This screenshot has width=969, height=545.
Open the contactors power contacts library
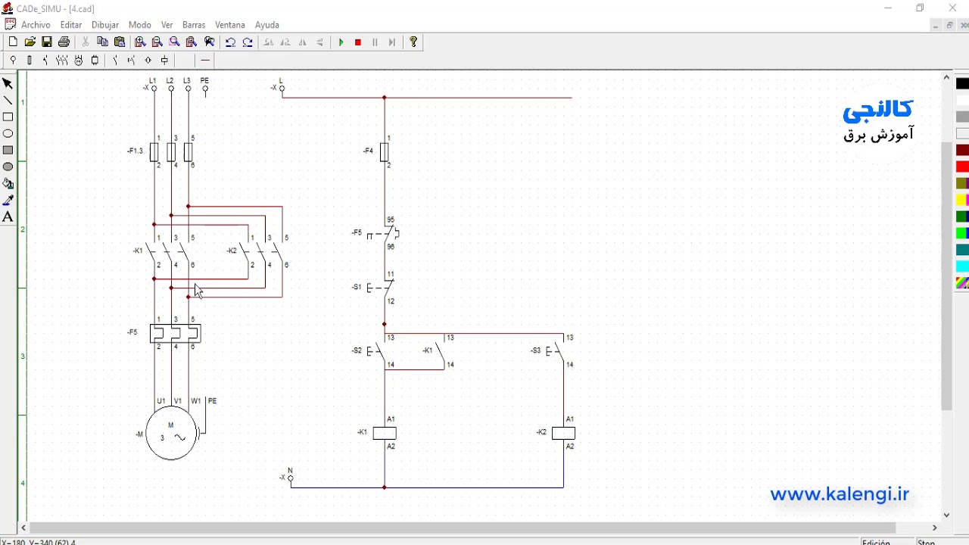[62, 61]
